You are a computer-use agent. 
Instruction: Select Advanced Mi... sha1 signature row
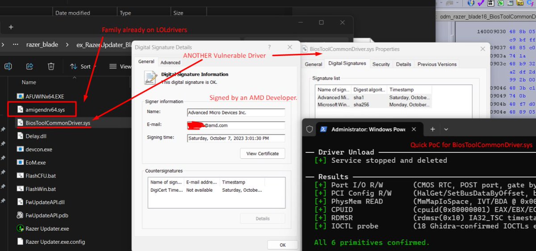[373, 97]
